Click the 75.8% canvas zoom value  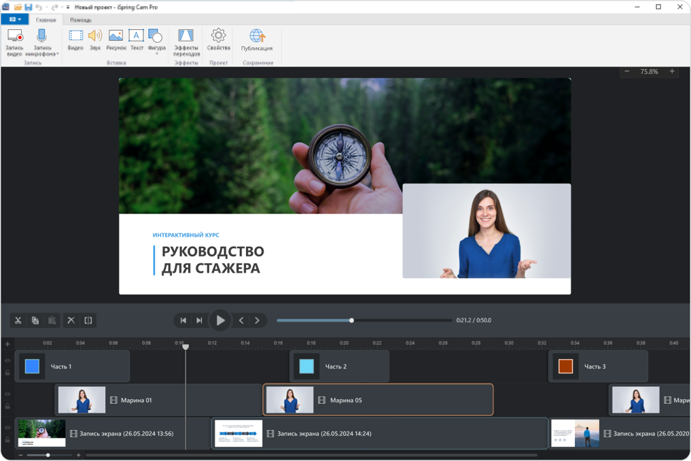pyautogui.click(x=649, y=71)
